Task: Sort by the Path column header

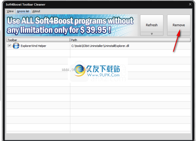Action: 130,40
